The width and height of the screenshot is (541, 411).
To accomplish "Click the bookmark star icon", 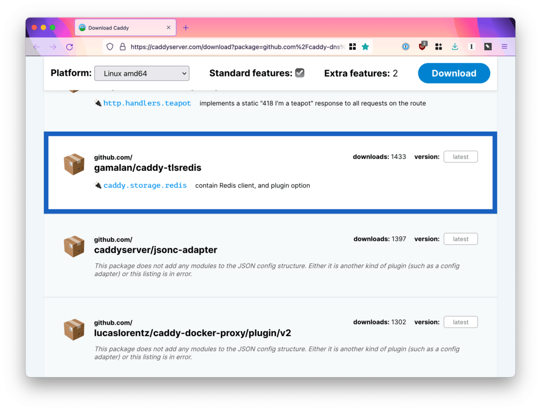I will [x=365, y=47].
